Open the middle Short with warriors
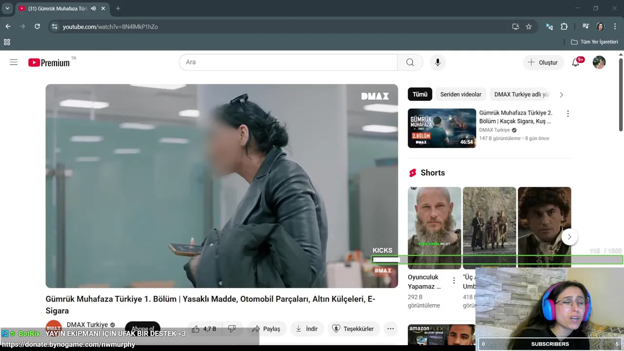Viewport: 624px width, 351px height. point(489,228)
